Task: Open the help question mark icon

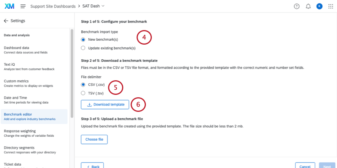Action: coord(297,6)
